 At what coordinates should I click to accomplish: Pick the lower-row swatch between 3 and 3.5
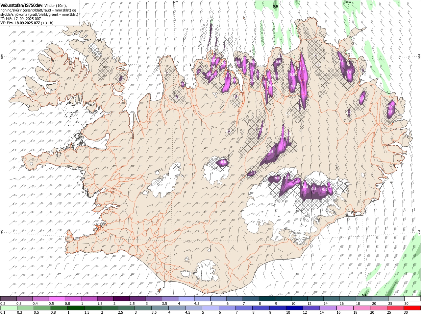(143, 308)
